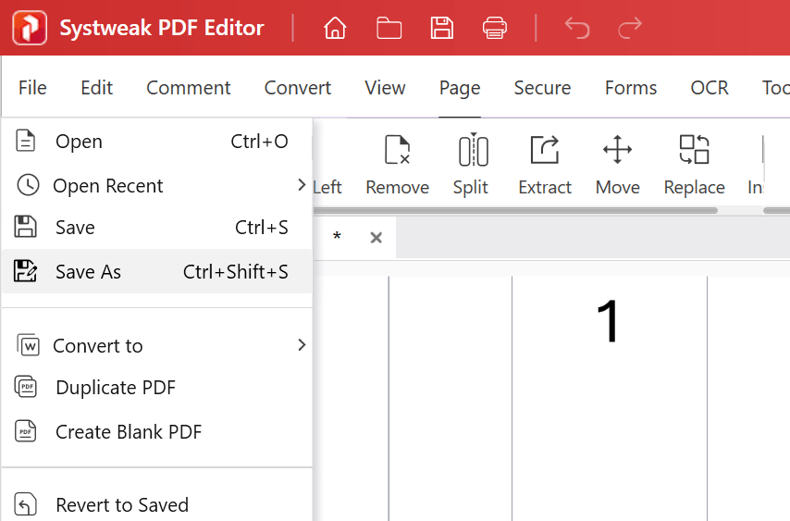Open a file with the folder icon
The height and width of the screenshot is (521, 790).
click(389, 28)
